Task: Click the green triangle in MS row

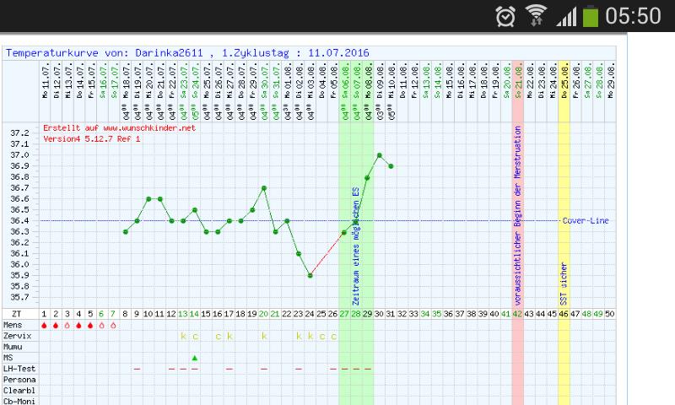Action: [x=195, y=358]
